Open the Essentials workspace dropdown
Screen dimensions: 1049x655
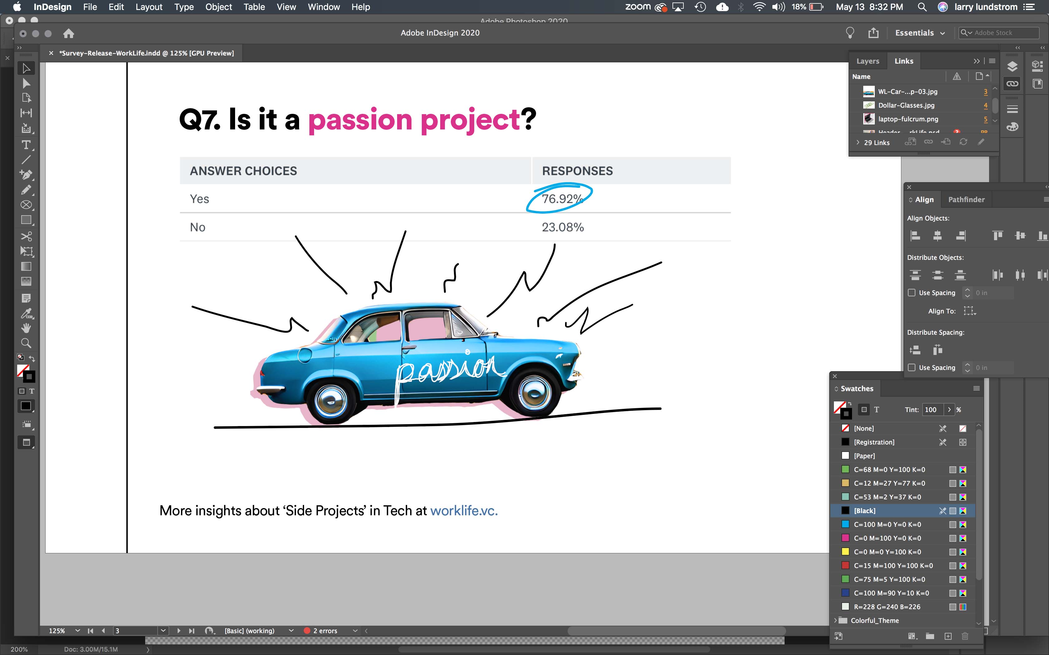(x=919, y=33)
